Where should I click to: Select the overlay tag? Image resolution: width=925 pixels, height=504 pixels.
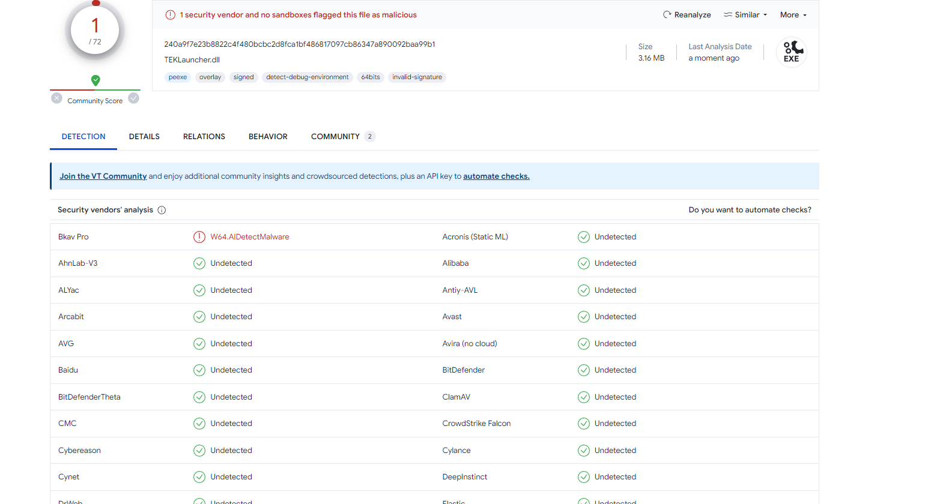tap(210, 77)
